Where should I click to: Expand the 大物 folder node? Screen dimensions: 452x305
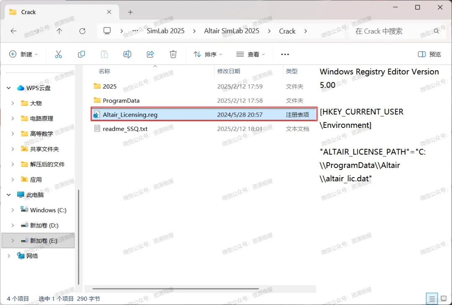[13, 103]
